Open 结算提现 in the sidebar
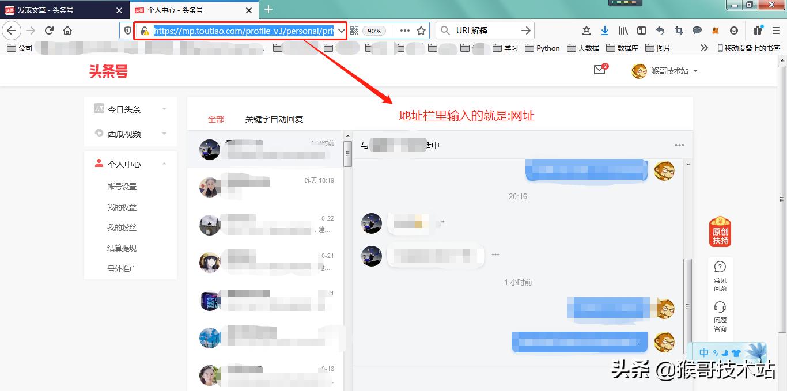The height and width of the screenshot is (391, 787). (x=123, y=248)
